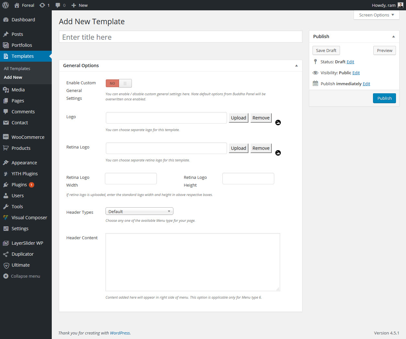Click the Logo URL input field
406x339 pixels.
[166, 118]
